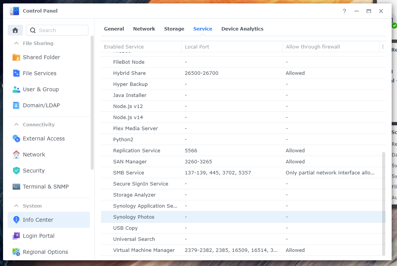This screenshot has width=397, height=266.
Task: Open External Access settings
Action: point(49,139)
